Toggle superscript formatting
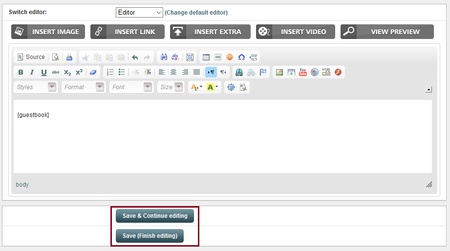The height and width of the screenshot is (251, 450). pyautogui.click(x=79, y=72)
